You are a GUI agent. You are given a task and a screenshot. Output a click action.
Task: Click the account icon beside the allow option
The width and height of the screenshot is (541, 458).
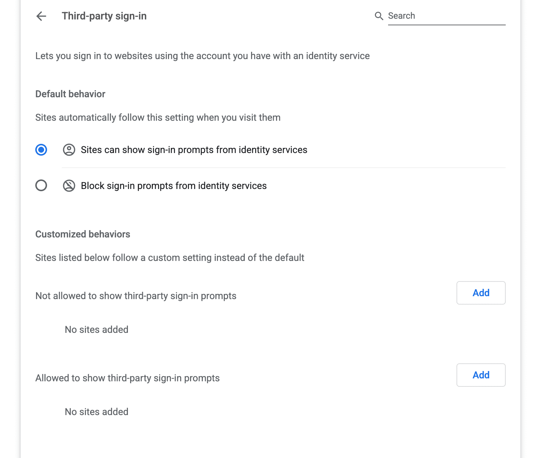69,150
